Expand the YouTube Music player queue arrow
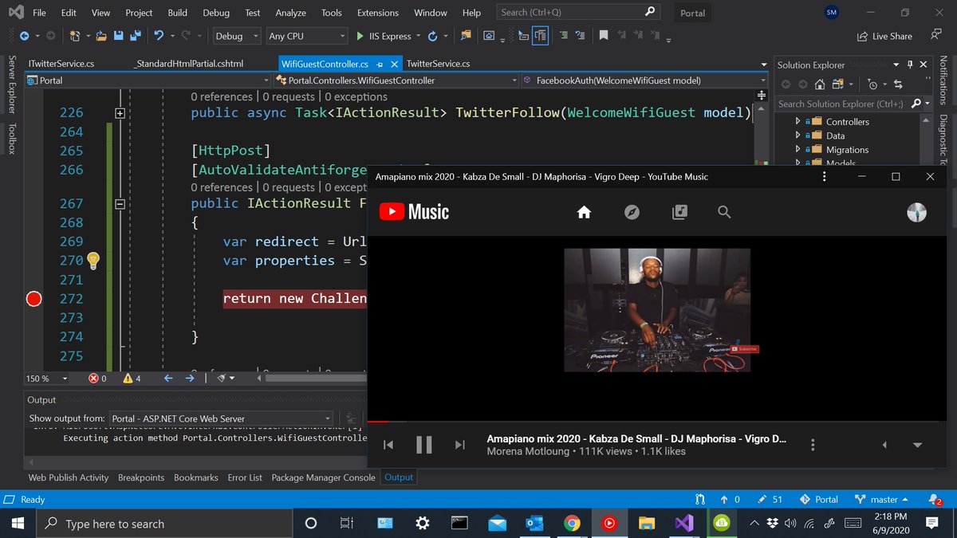The width and height of the screenshot is (957, 538). point(917,445)
